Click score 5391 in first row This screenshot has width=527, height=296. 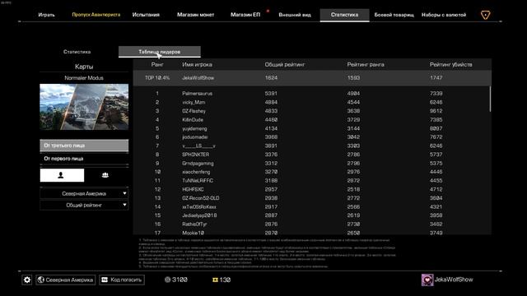[x=271, y=93]
